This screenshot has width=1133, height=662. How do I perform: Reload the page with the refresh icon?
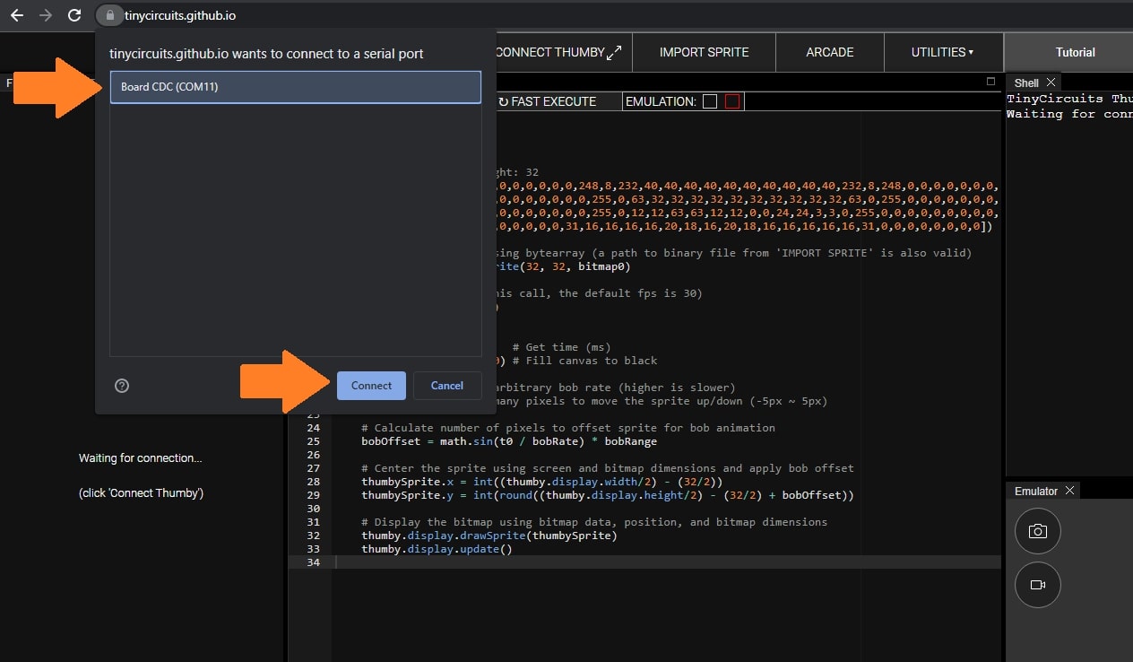tap(75, 15)
